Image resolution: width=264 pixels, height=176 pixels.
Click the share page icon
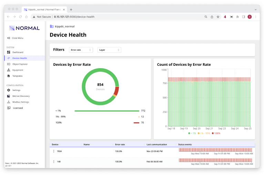tap(212, 17)
